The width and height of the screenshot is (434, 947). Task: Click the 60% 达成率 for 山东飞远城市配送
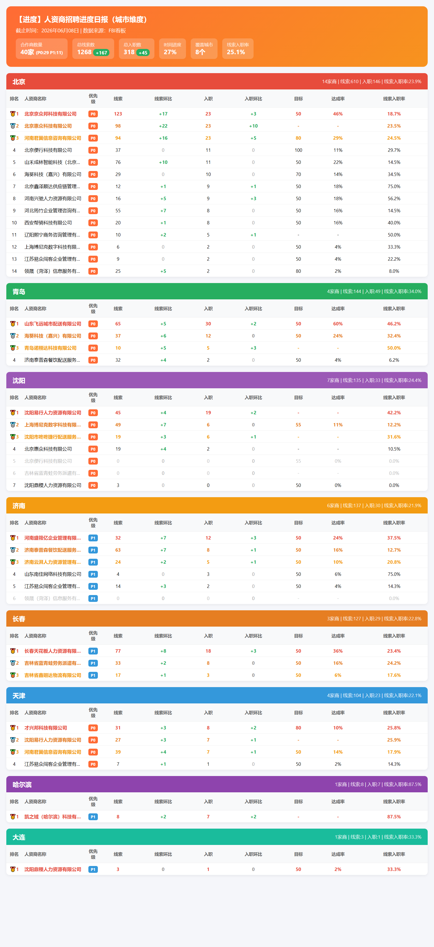point(338,324)
